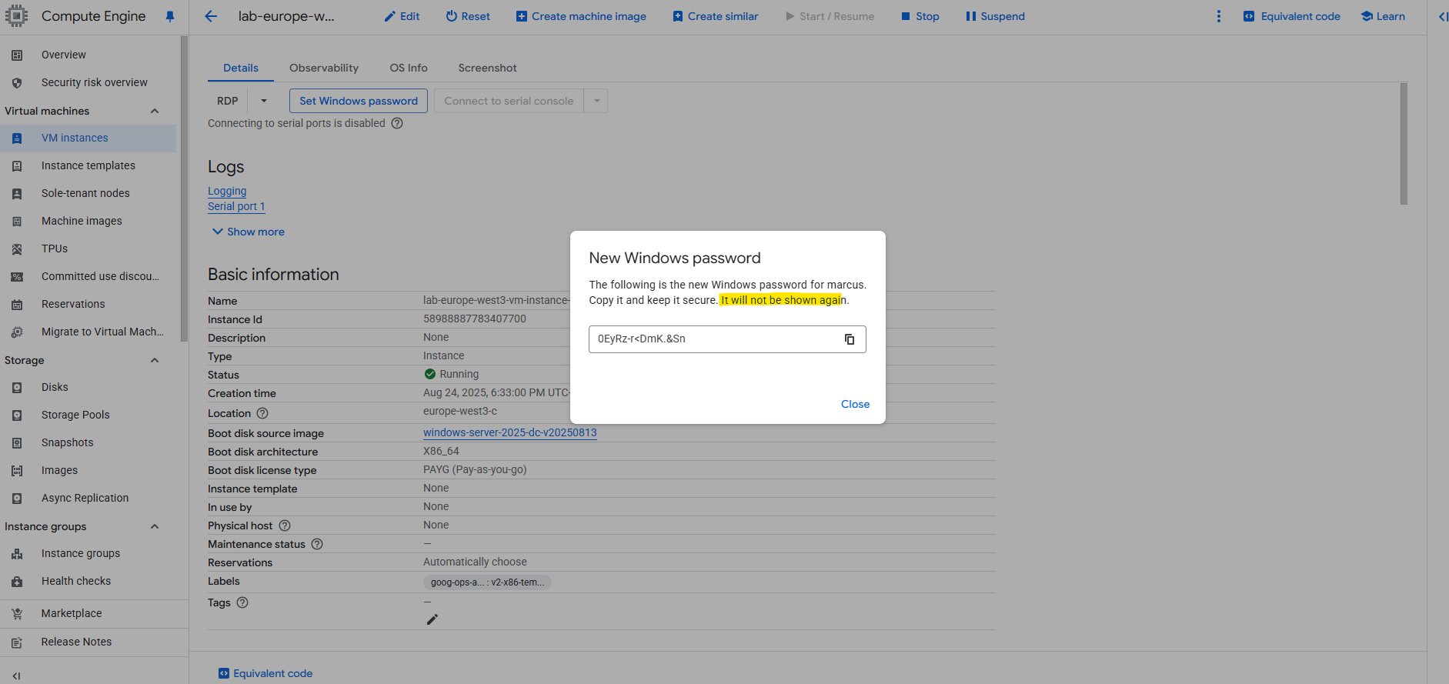Expand Show more under Logs
Viewport: 1449px width, 684px height.
tap(248, 232)
